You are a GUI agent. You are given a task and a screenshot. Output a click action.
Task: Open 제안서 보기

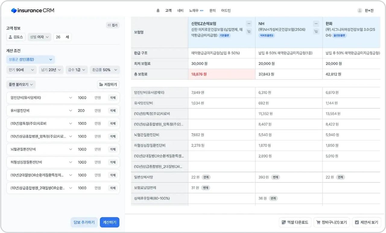(366, 222)
